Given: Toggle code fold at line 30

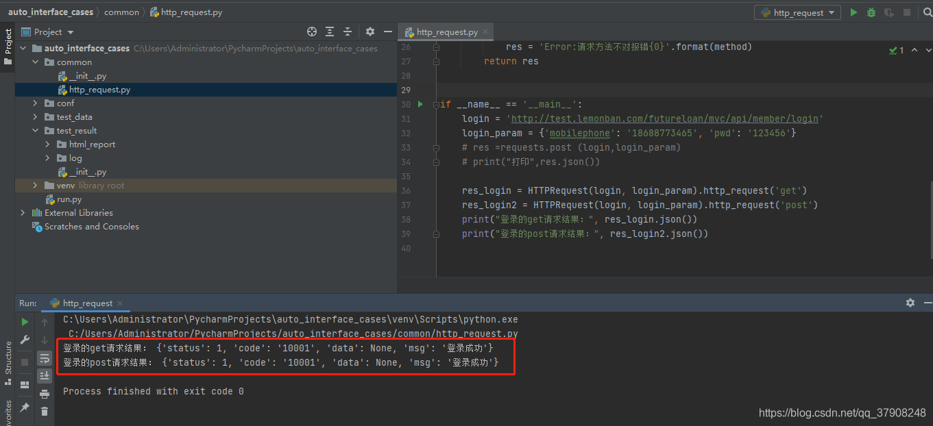Looking at the screenshot, I should [436, 104].
